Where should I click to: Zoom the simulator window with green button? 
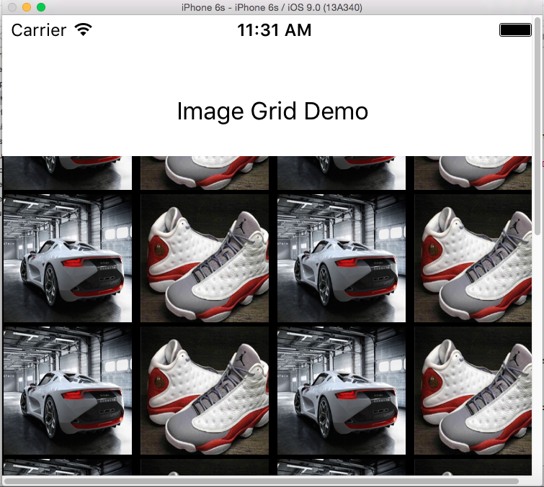point(41,7)
